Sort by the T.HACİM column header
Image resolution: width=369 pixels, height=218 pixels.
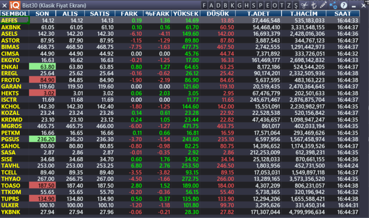coord(304,14)
